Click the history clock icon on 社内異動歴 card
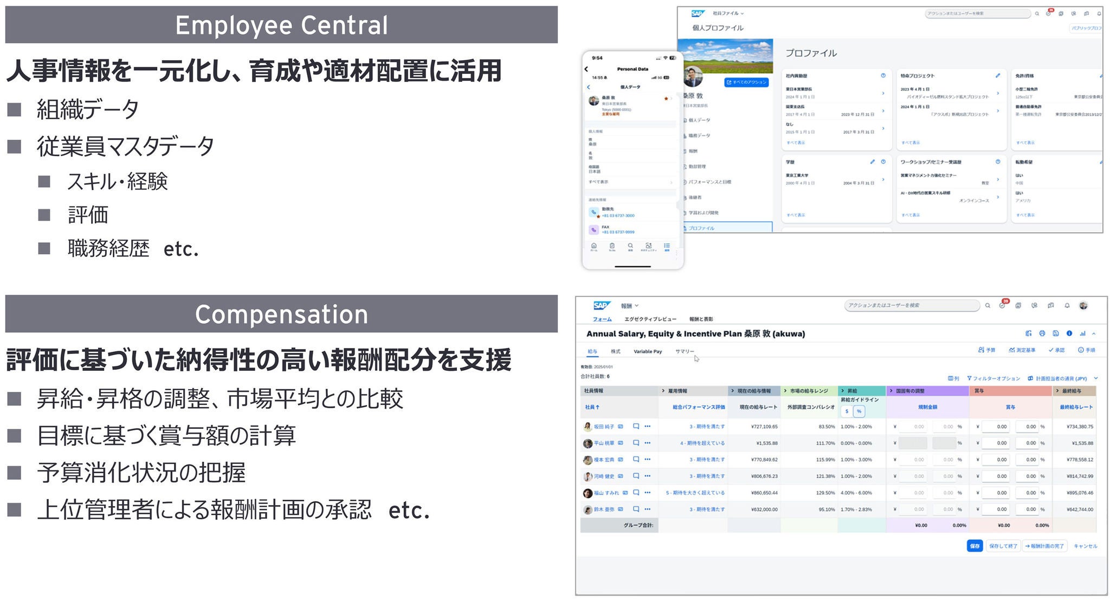 coord(883,76)
